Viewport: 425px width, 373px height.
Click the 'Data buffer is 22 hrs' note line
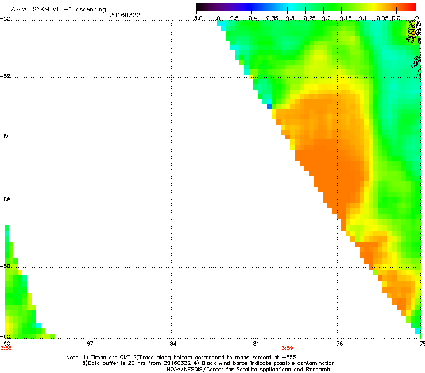click(208, 363)
